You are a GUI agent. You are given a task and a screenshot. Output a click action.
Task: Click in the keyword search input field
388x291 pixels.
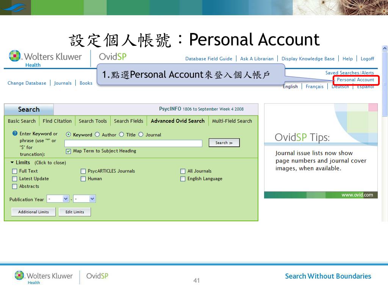point(133,143)
